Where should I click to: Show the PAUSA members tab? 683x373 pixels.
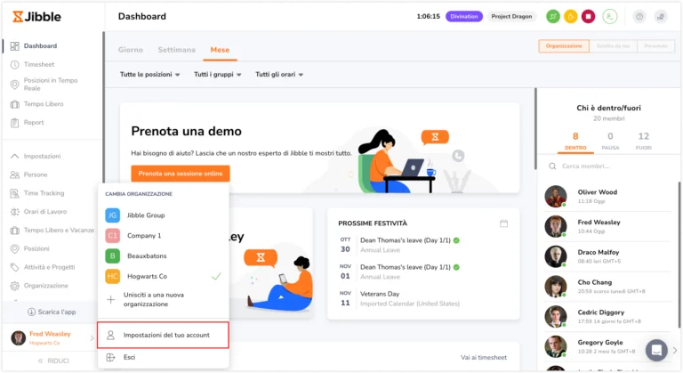click(610, 142)
